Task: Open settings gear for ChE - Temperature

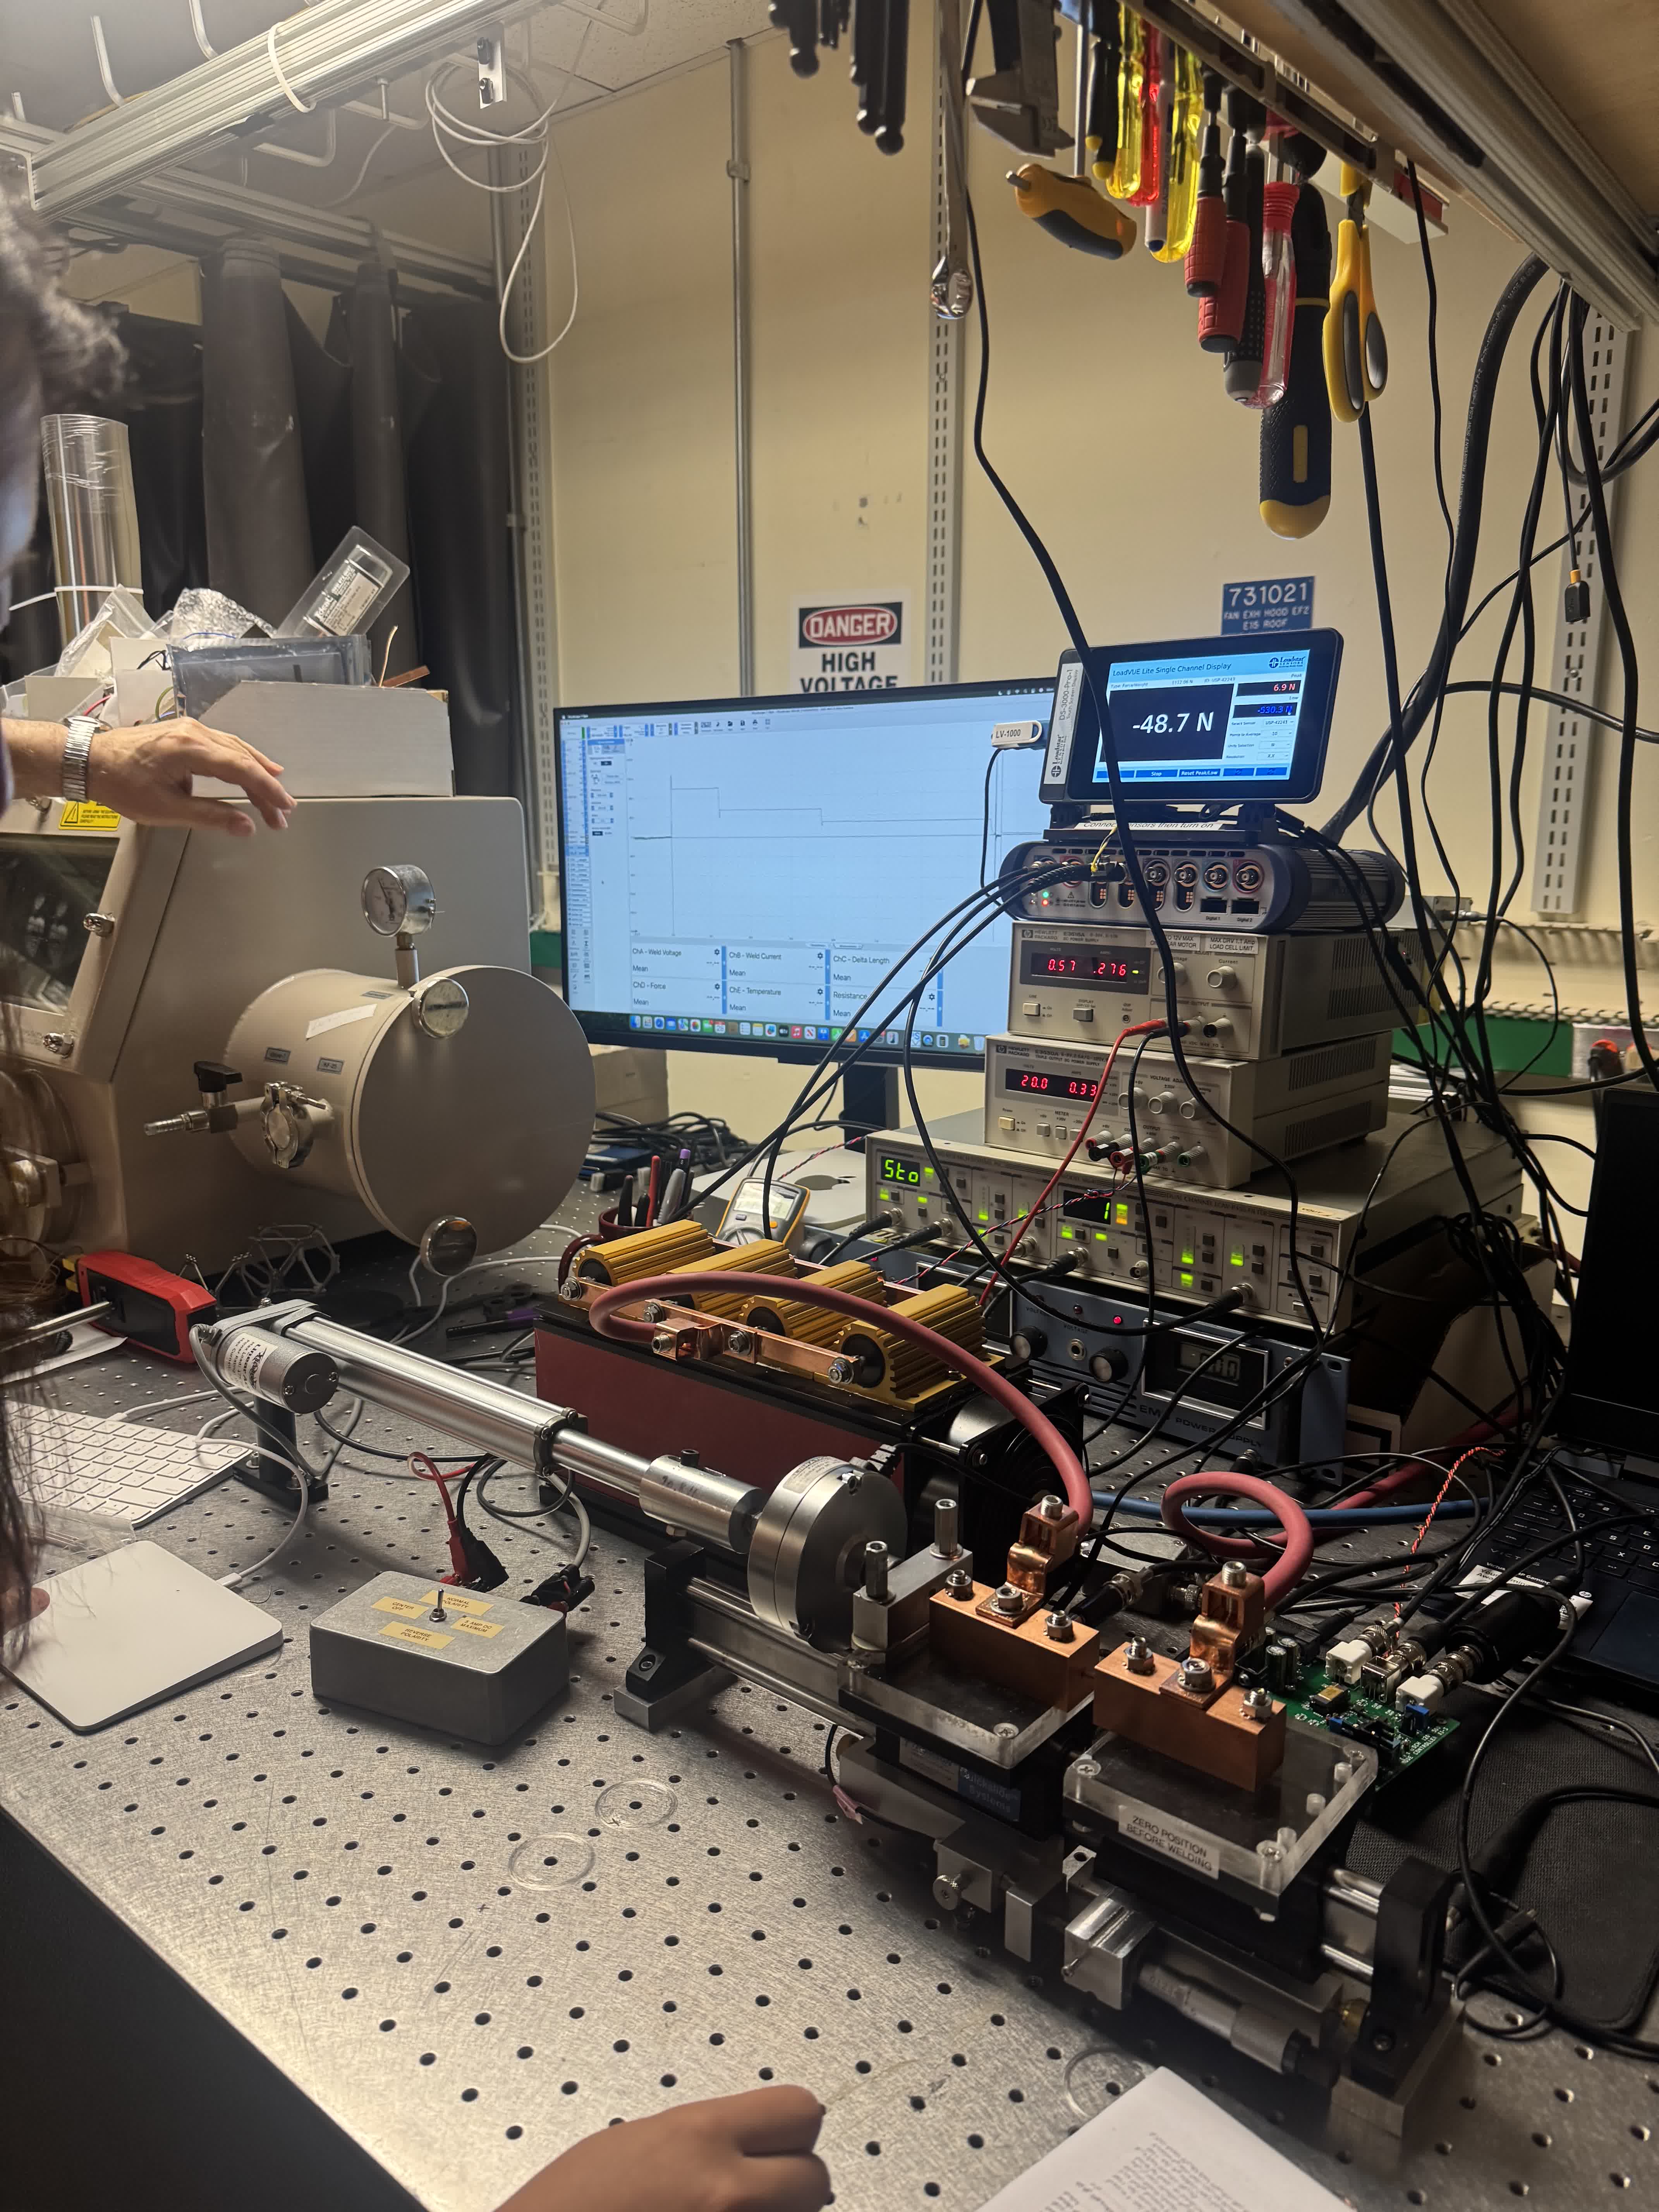Action: [x=819, y=992]
